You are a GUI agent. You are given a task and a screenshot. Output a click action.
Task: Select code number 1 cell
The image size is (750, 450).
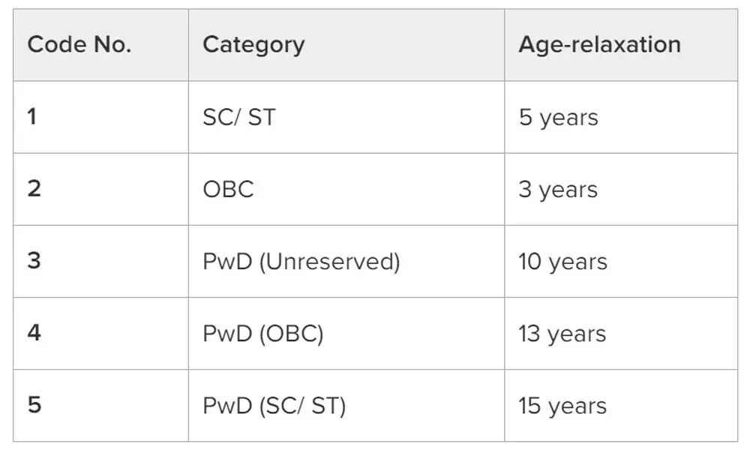point(32,118)
